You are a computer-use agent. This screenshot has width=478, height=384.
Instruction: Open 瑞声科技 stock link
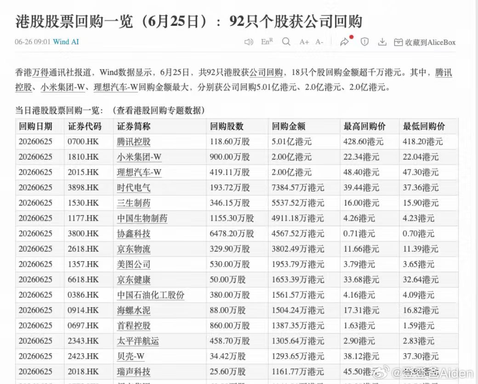coord(134,372)
